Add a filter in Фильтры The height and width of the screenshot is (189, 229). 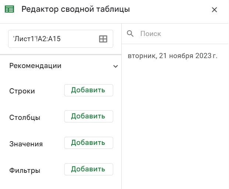pos(89,170)
